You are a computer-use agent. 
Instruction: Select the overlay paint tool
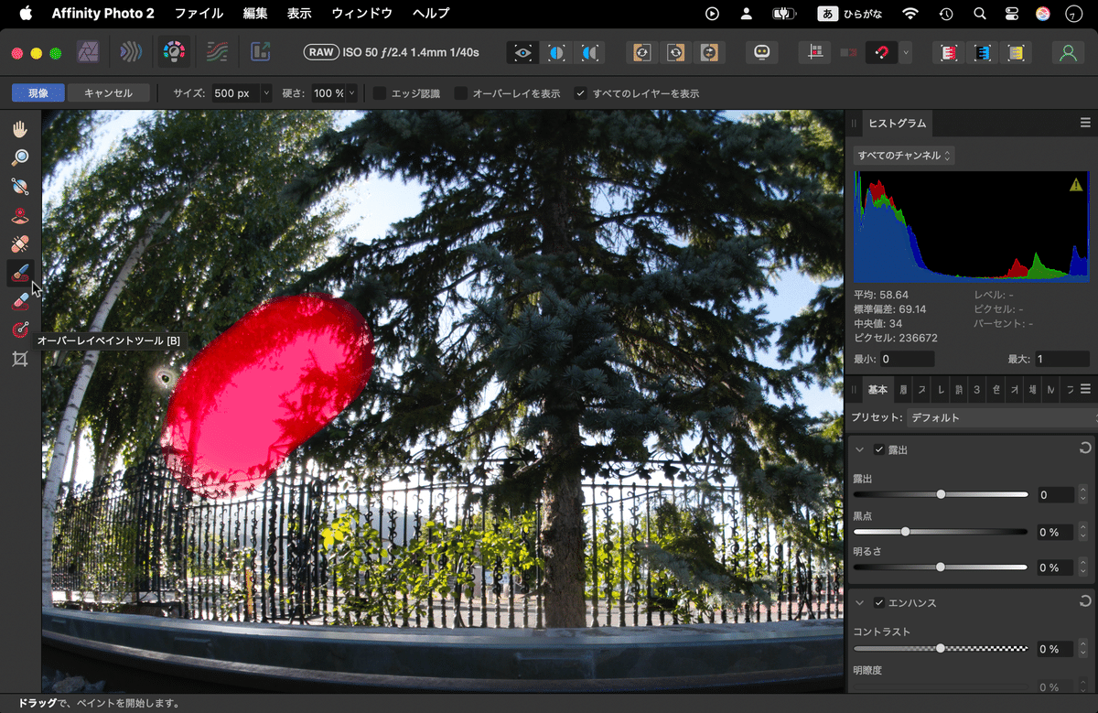(x=20, y=273)
